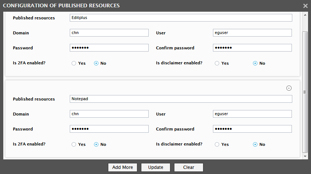This screenshot has height=174, width=311.
Task: Click the User field in Editplus section
Action: [252, 33]
